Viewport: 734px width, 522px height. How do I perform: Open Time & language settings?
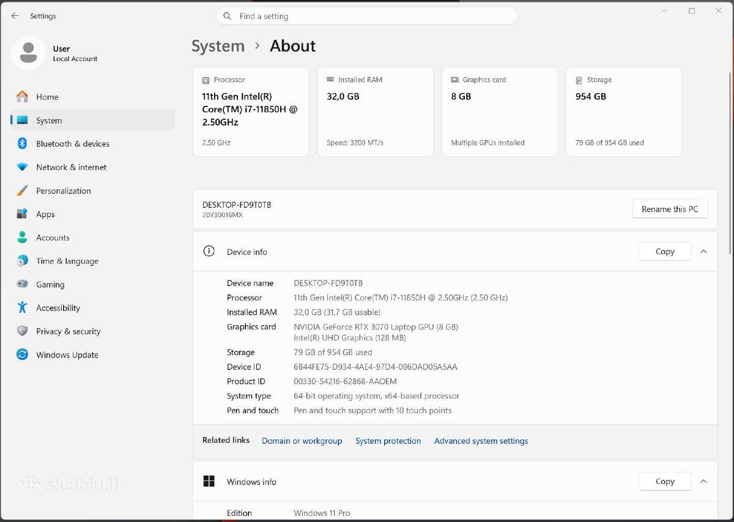point(92,261)
